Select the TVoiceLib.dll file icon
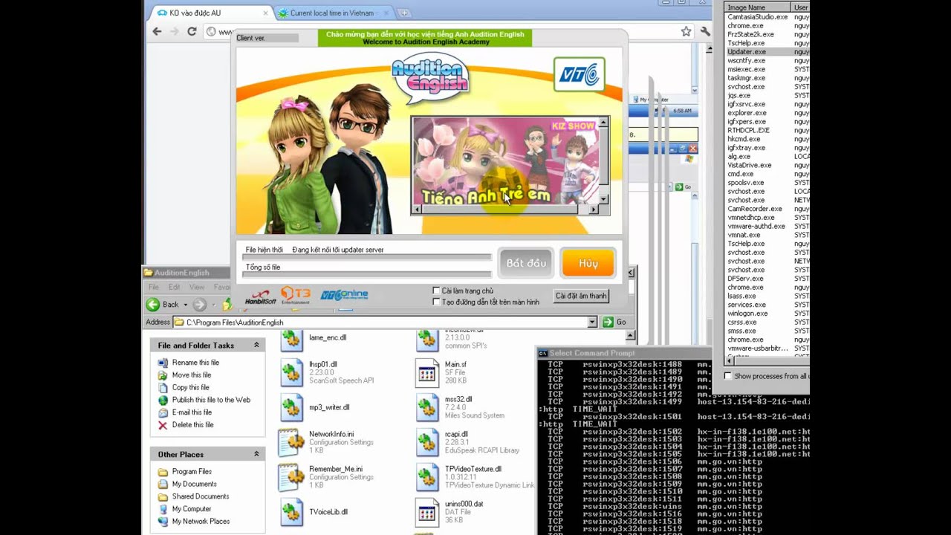951x535 pixels. pyautogui.click(x=291, y=513)
